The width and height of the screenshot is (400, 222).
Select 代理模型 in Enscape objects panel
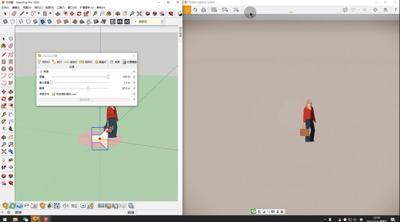point(129,62)
